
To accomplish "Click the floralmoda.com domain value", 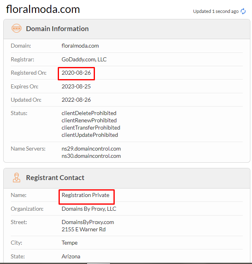I will 80,46.
